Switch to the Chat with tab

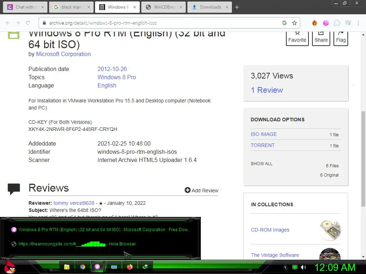25,7
